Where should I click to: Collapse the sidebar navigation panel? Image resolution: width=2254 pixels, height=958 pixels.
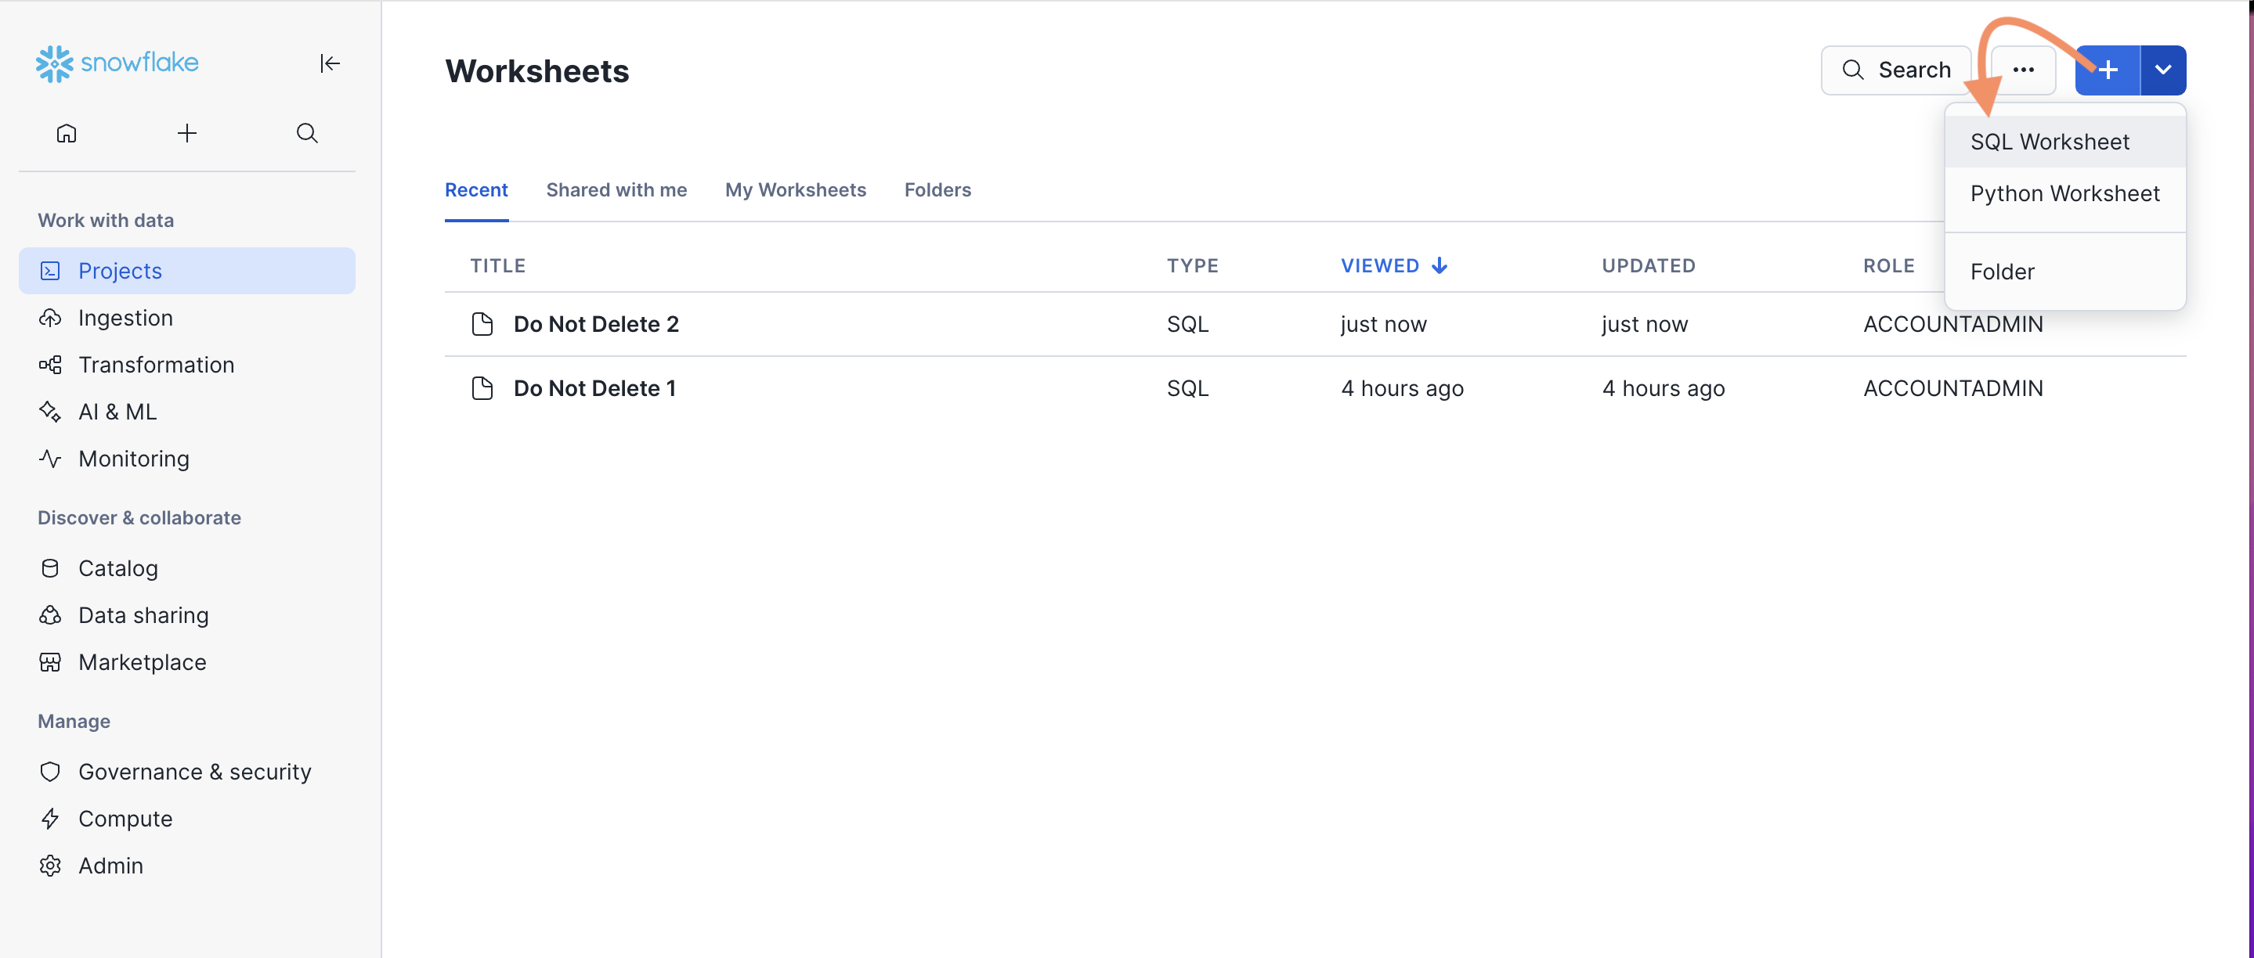tap(330, 63)
